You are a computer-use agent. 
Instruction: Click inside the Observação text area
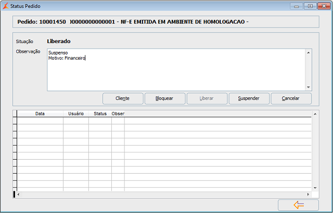tap(176, 70)
